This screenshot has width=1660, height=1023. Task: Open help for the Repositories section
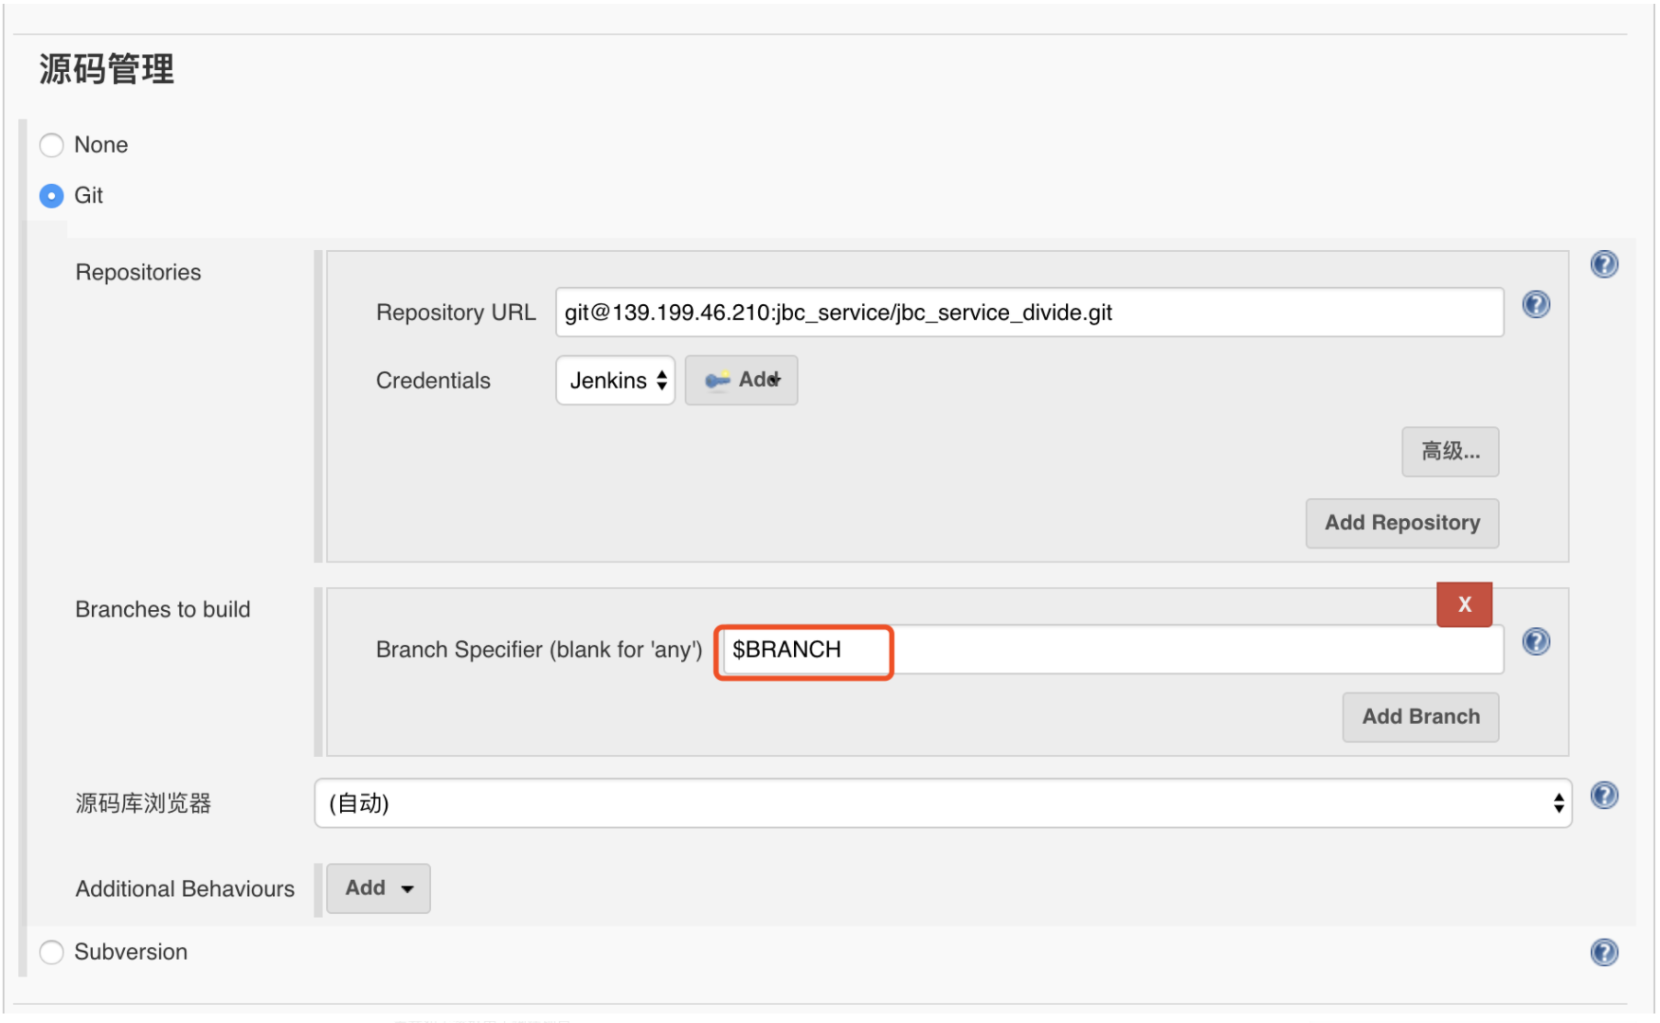click(1605, 264)
